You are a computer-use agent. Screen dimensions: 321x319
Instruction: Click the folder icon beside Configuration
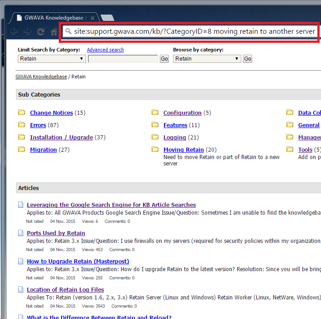coord(155,112)
